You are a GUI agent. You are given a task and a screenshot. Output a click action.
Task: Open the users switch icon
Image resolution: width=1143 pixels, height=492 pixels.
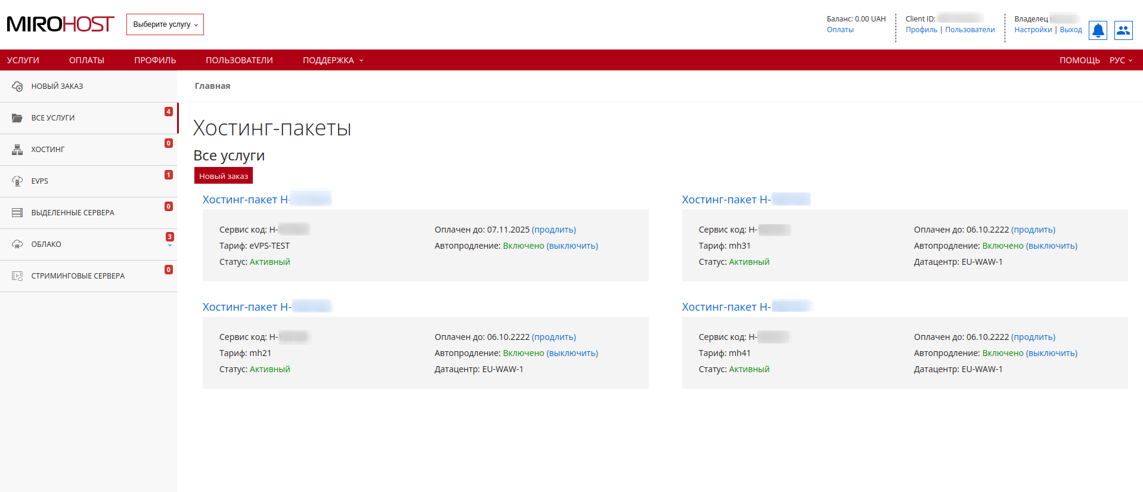1123,30
